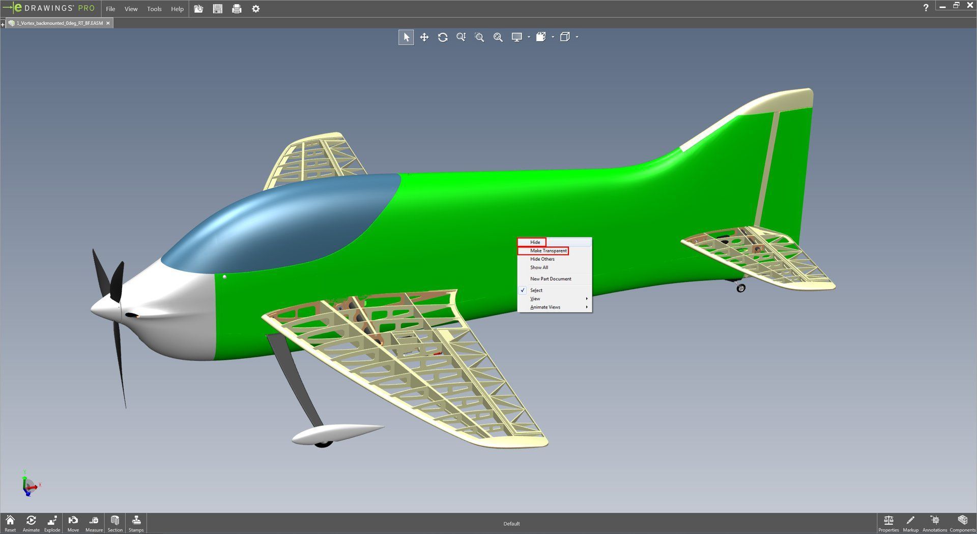
Task: Click Show All in the context menu
Action: tap(539, 267)
